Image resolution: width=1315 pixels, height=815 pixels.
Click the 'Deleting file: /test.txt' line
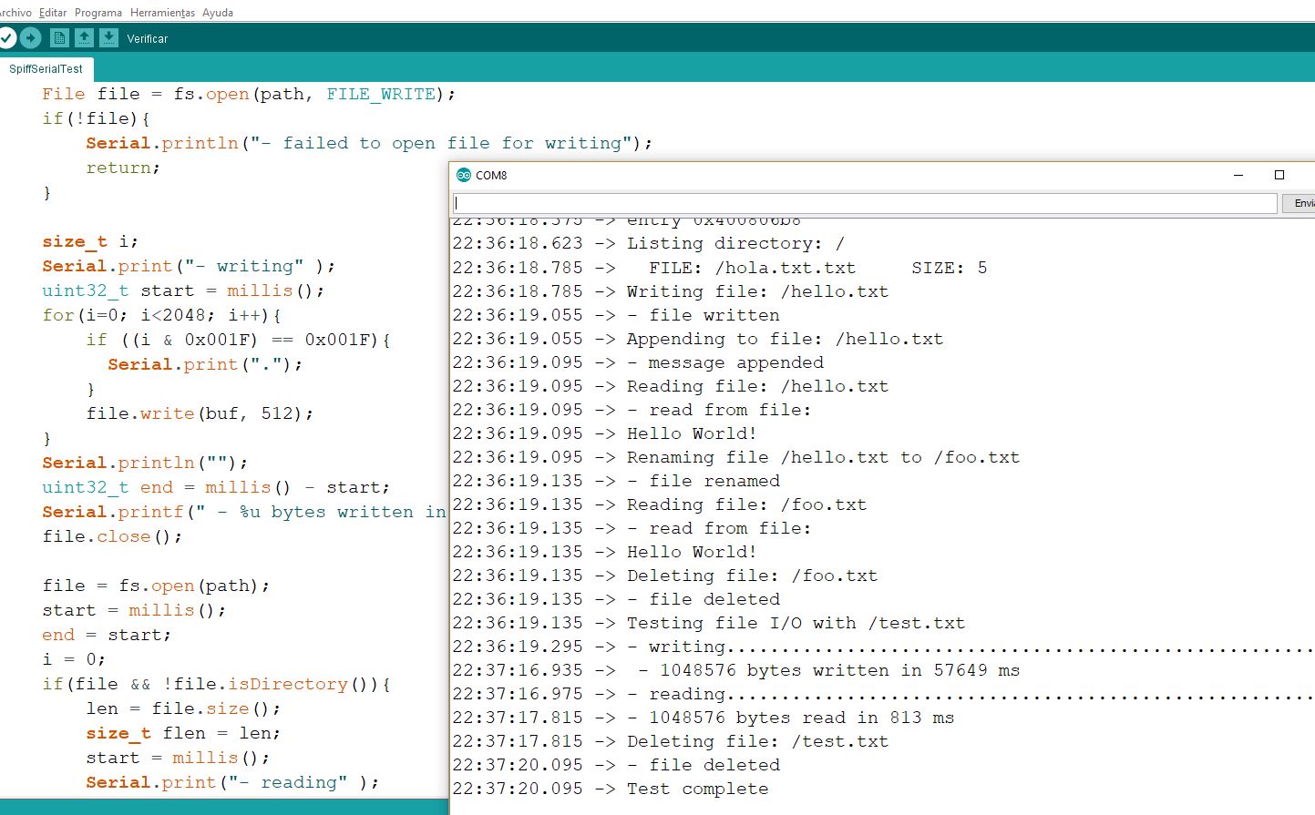point(757,741)
